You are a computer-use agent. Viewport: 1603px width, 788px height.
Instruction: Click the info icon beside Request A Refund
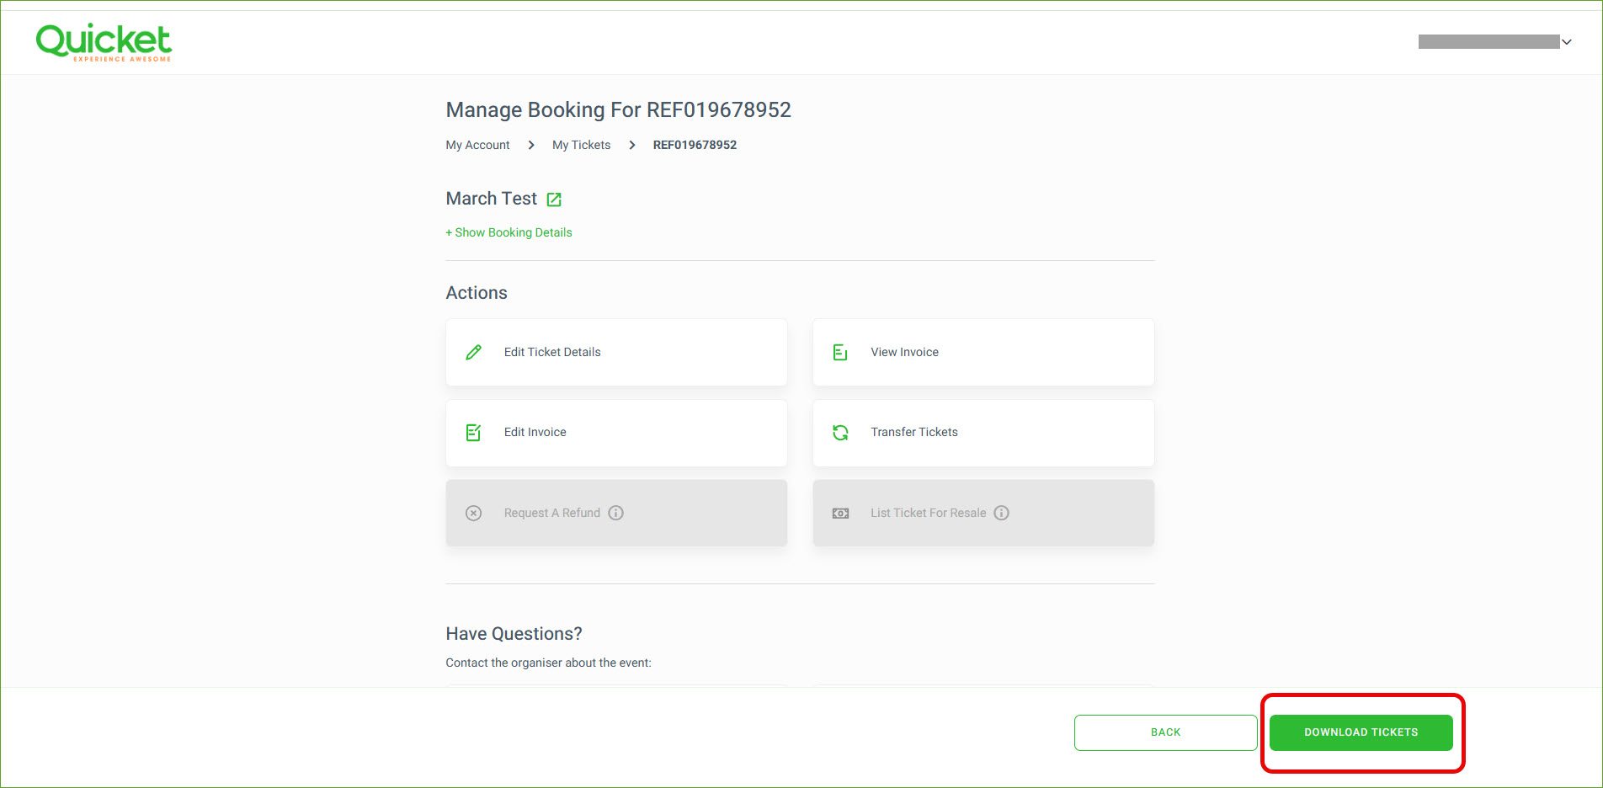tap(616, 513)
